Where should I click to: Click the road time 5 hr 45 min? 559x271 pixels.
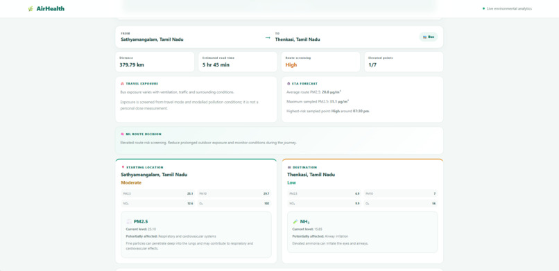[x=216, y=65]
